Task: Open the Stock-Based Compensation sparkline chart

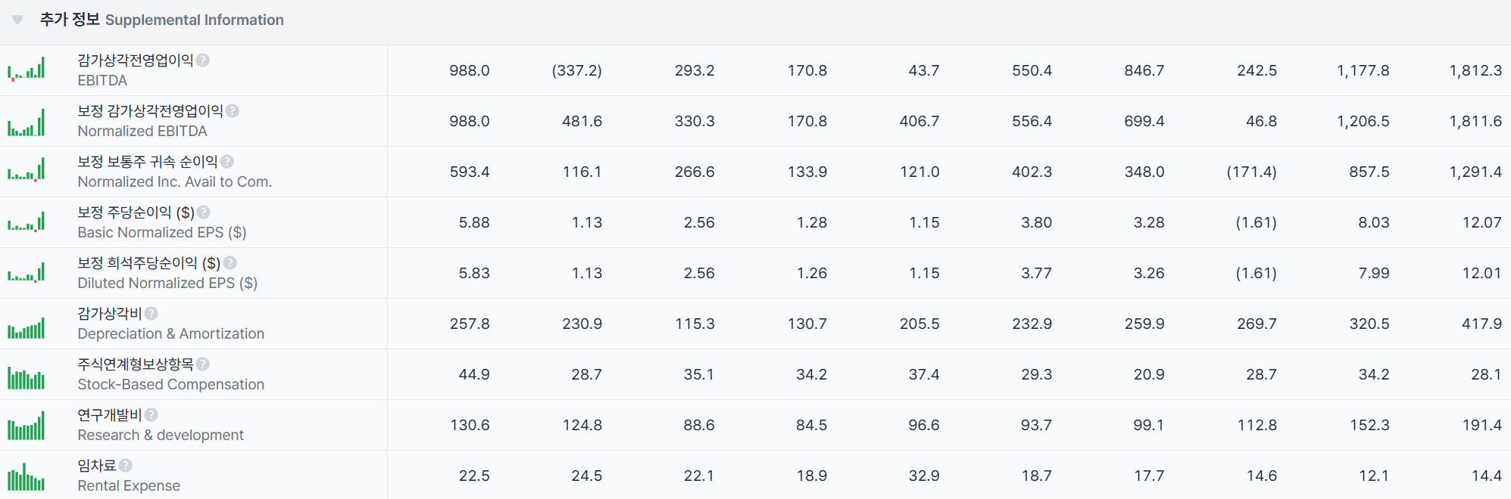Action: tap(27, 377)
